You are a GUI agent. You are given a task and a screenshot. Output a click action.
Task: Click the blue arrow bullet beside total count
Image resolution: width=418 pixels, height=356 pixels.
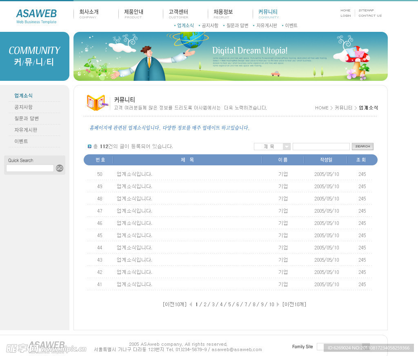tap(89, 147)
